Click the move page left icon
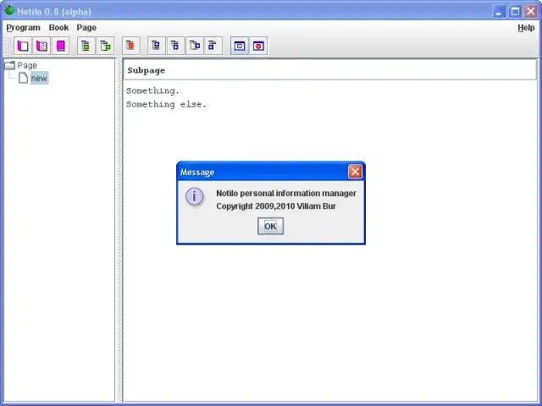The image size is (542, 406). [213, 46]
